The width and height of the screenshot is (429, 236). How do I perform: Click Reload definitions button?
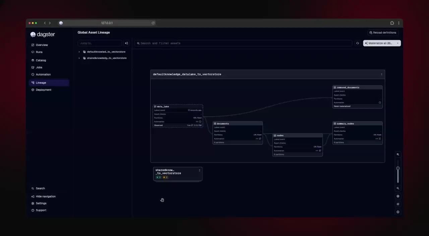(382, 33)
